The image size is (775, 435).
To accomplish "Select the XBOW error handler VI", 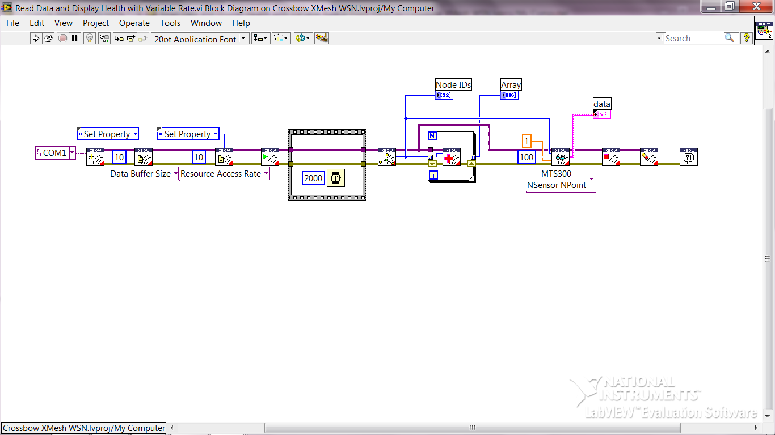I will (x=689, y=156).
